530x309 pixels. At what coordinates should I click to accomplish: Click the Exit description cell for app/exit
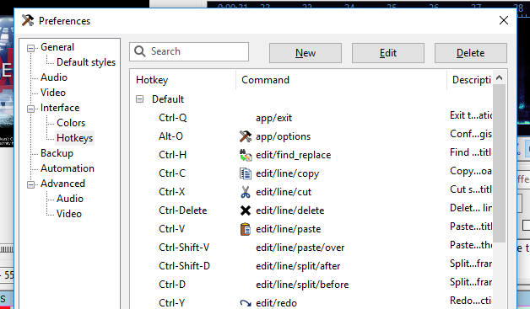471,115
